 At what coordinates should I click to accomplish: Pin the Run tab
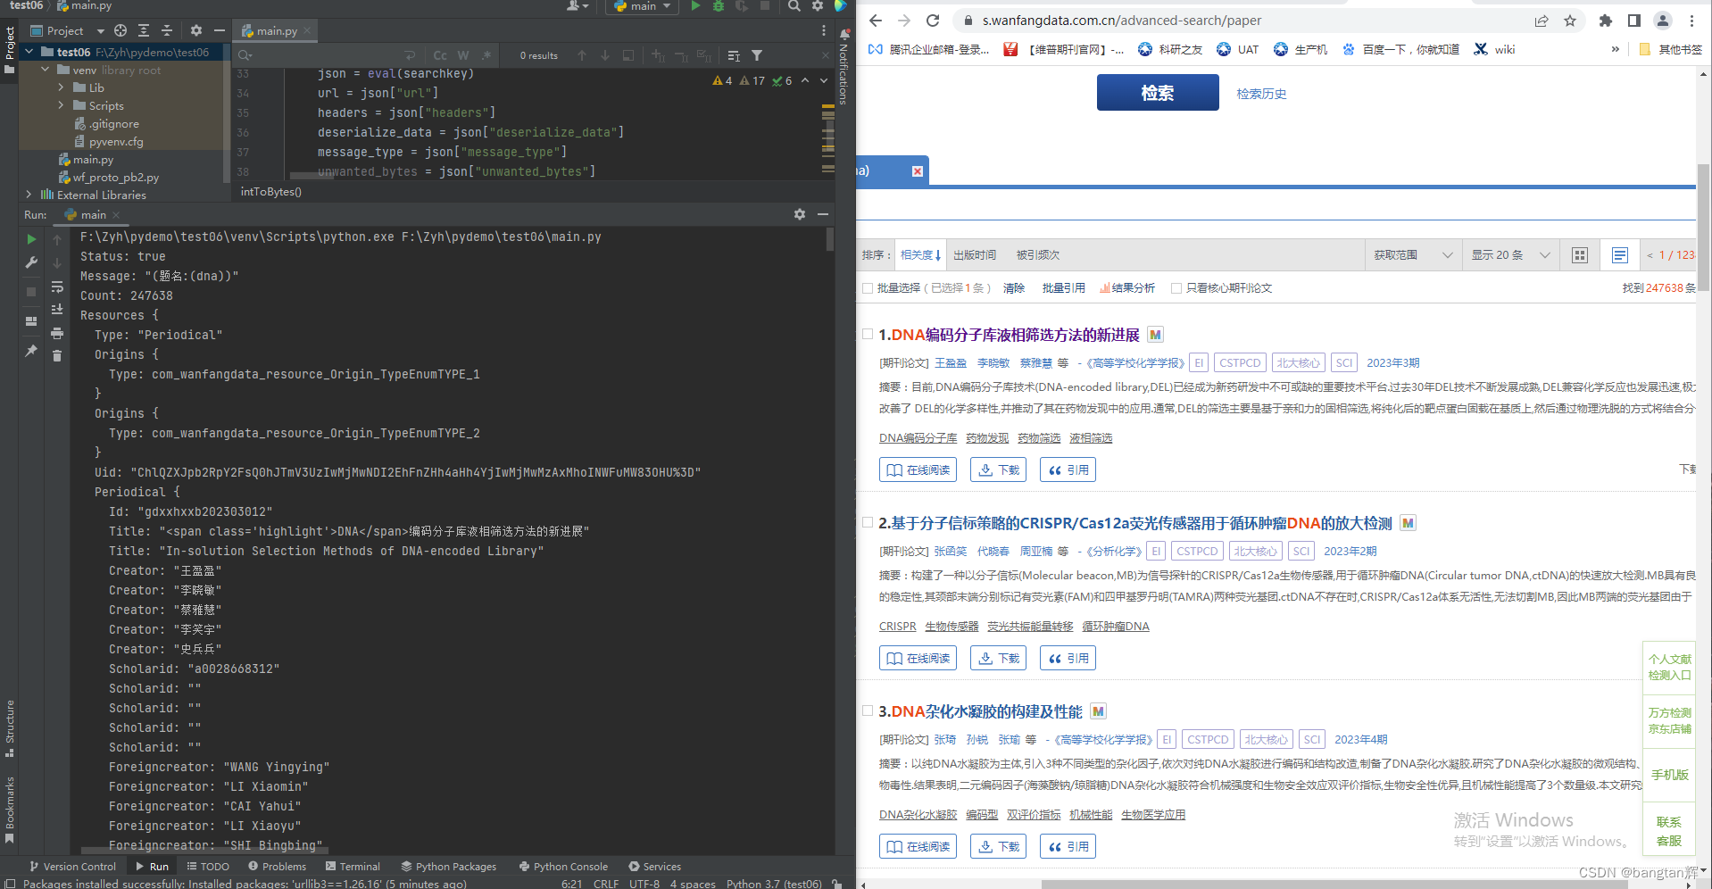tap(31, 351)
